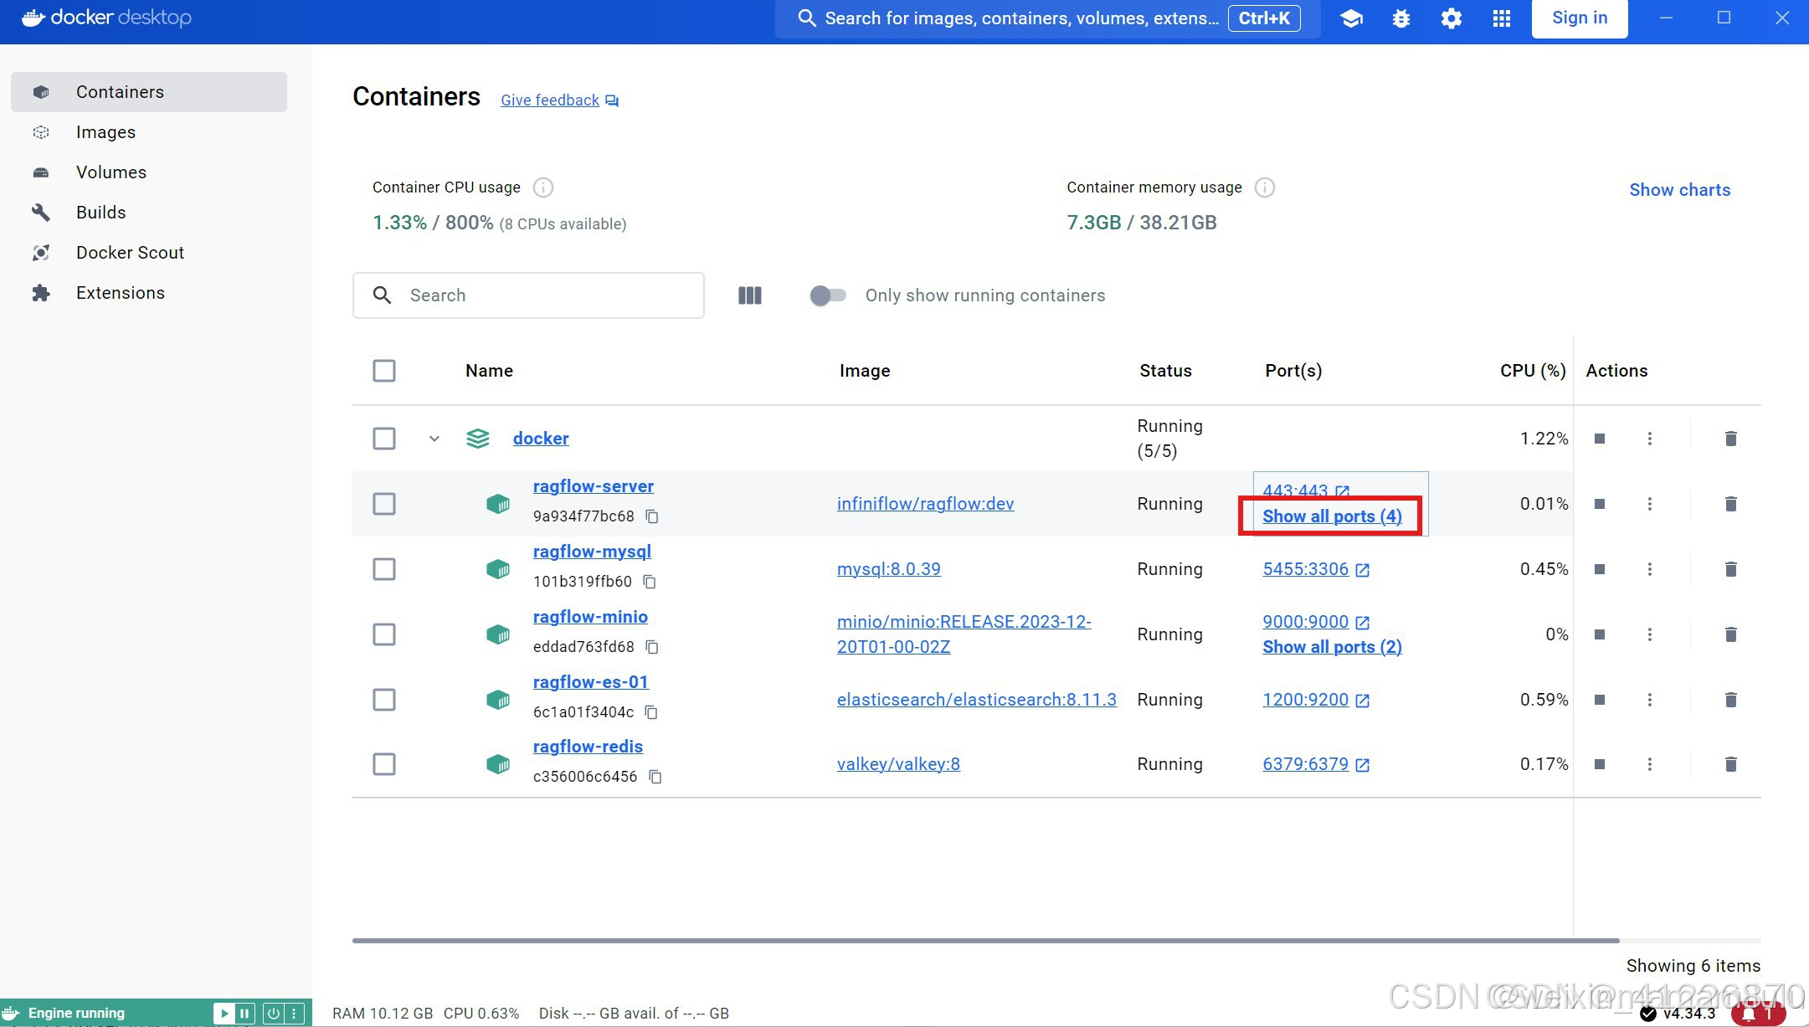This screenshot has width=1809, height=1027.
Task: Copy ragflow-server container ID
Action: (652, 516)
